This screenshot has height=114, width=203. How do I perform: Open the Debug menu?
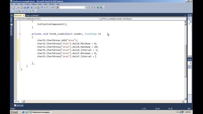[x=34, y=4]
